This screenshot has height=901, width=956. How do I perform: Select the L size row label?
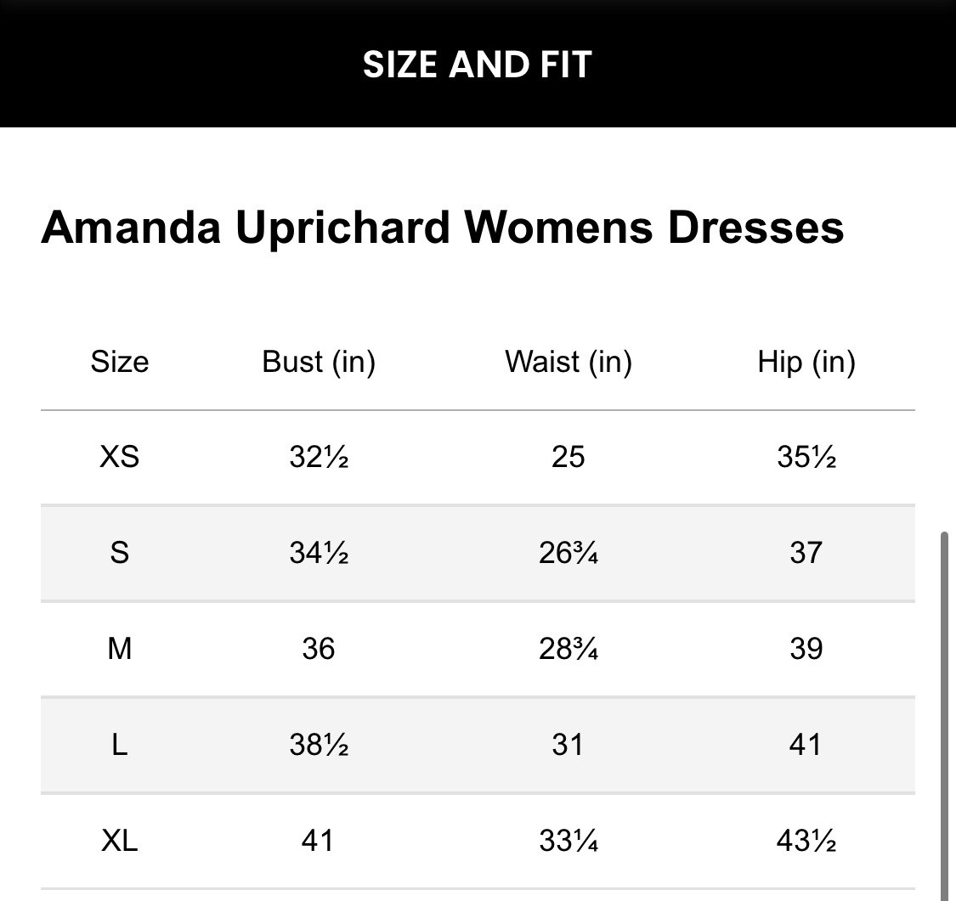(x=120, y=745)
